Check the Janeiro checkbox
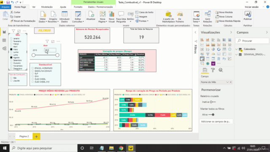The image size is (270, 152). coord(11,38)
